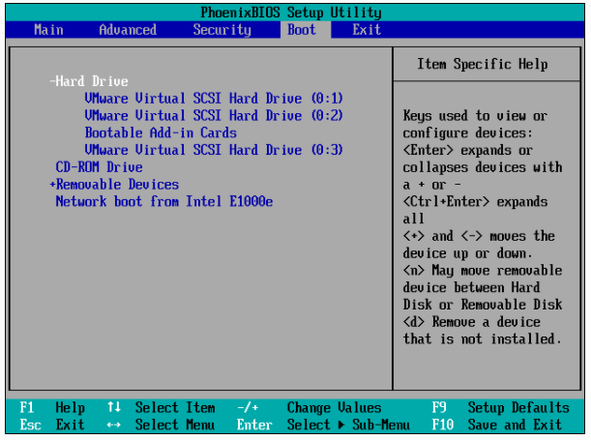The height and width of the screenshot is (440, 591).
Task: Click the Change Values footer label
Action: [x=335, y=407]
